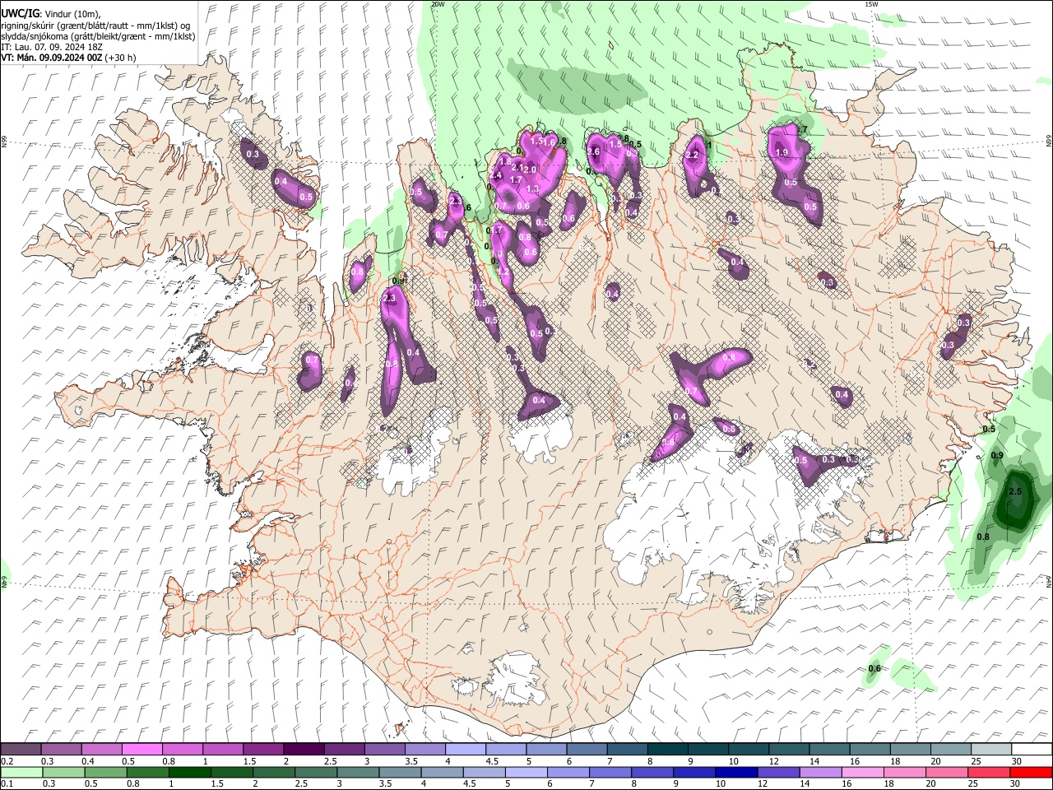Viewport: 1053px width, 790px height.
Task: Click the white 30 swatch ending the upper legend row
Action: pos(1032,749)
